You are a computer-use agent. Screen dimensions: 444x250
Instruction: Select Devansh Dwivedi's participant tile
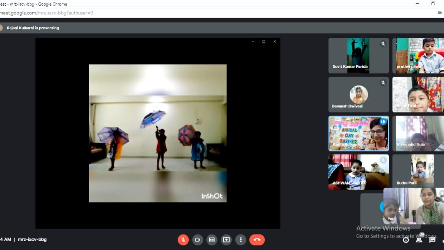[x=359, y=94]
